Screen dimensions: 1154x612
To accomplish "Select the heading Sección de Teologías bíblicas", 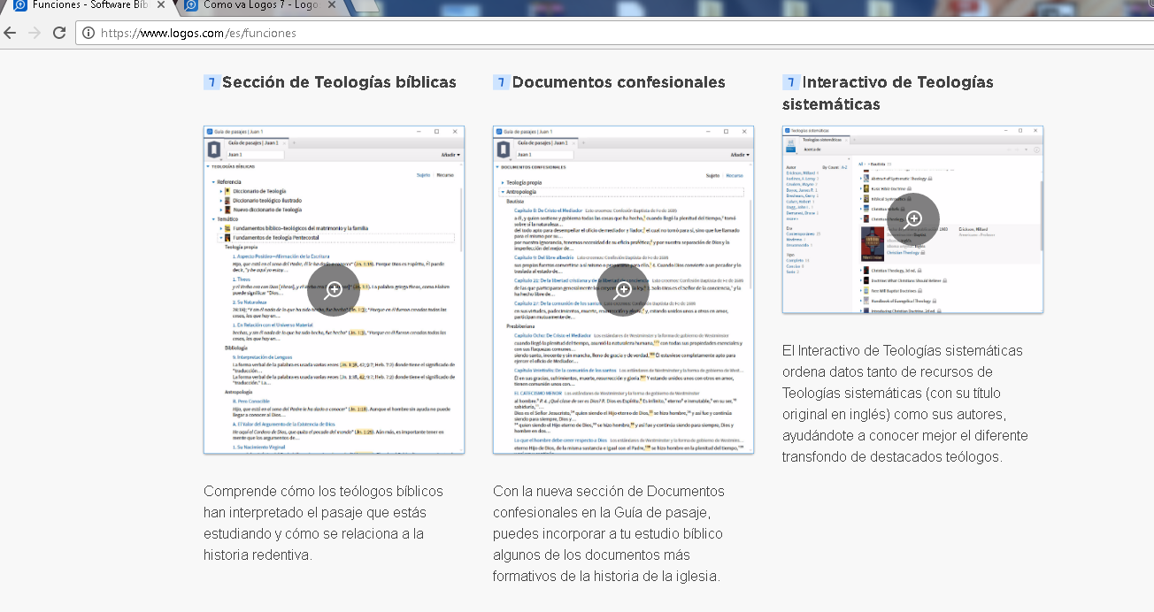I will tap(339, 82).
